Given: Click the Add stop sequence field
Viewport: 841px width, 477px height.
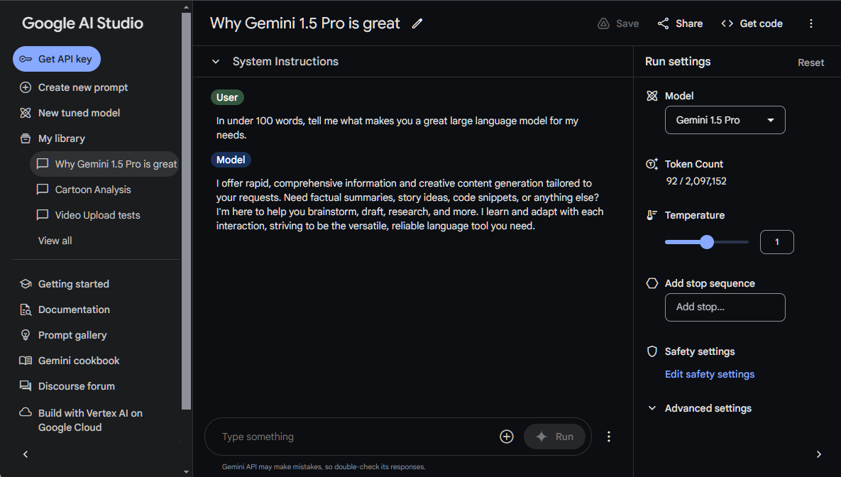Looking at the screenshot, I should (x=725, y=307).
